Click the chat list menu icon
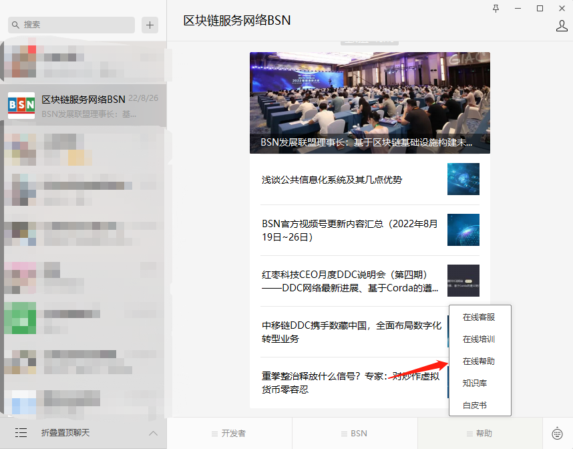Viewport: 573px width, 449px height. pos(21,432)
